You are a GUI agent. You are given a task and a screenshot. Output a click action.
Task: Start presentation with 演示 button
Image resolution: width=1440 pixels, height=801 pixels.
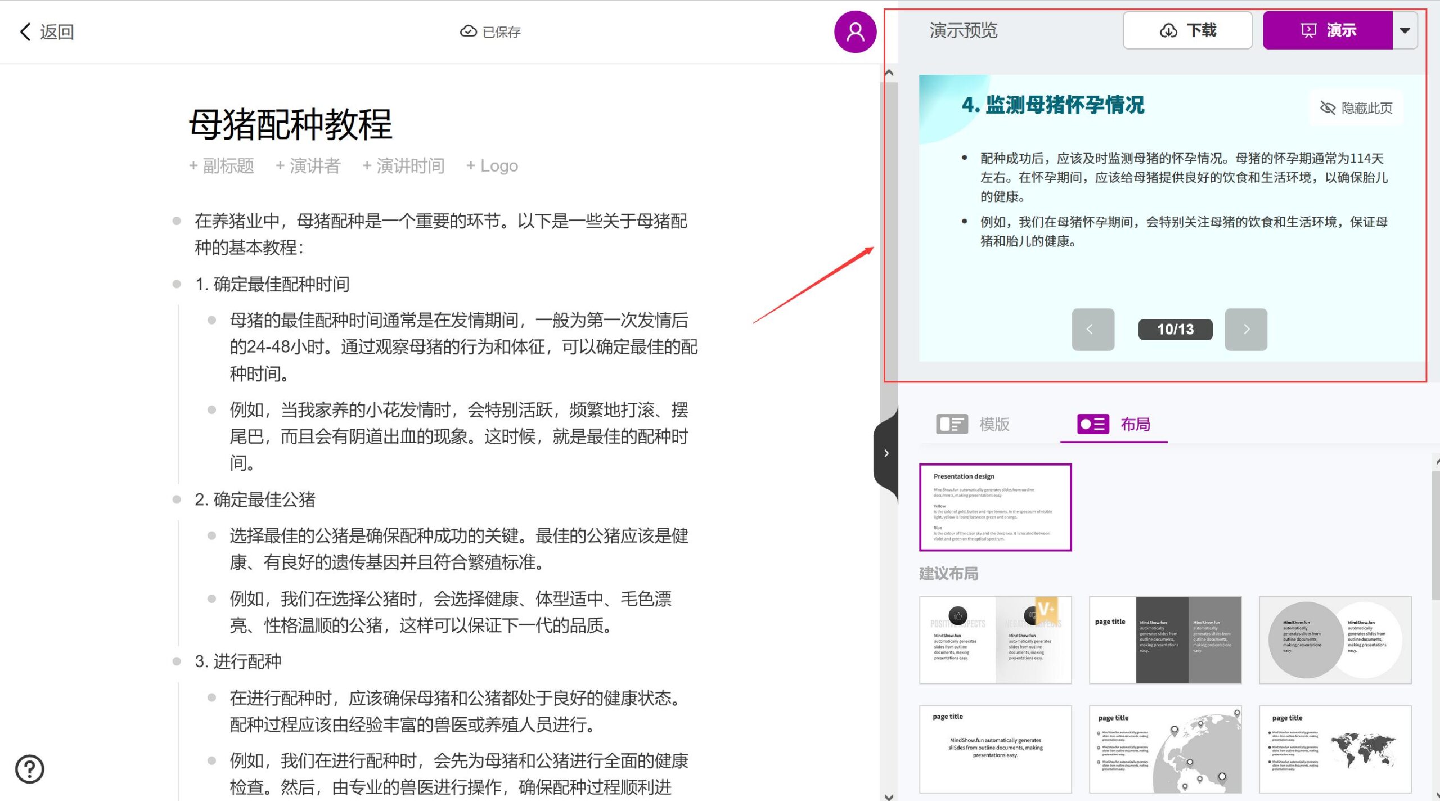coord(1327,30)
